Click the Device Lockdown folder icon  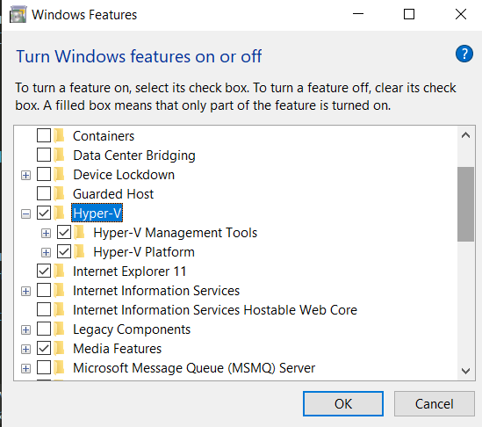tap(59, 175)
